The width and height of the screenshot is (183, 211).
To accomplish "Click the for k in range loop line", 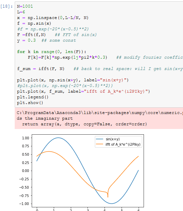I will coord(51,52).
